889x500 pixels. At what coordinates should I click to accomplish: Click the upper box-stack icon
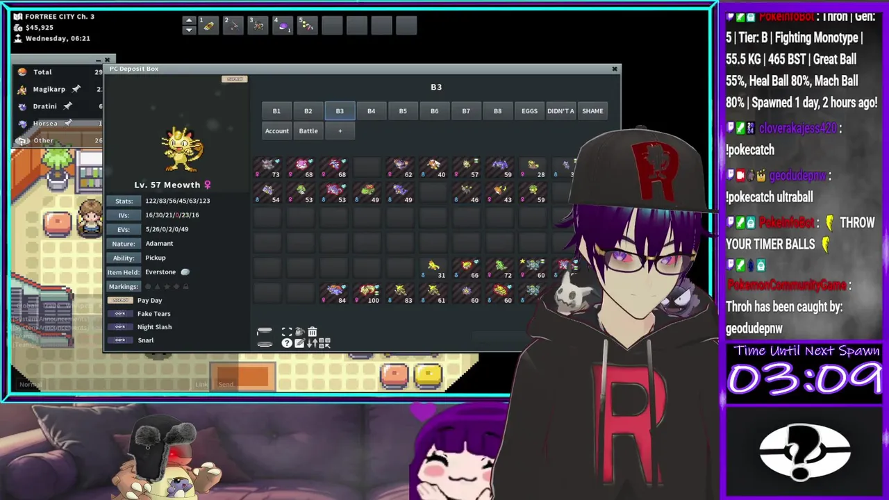(265, 331)
